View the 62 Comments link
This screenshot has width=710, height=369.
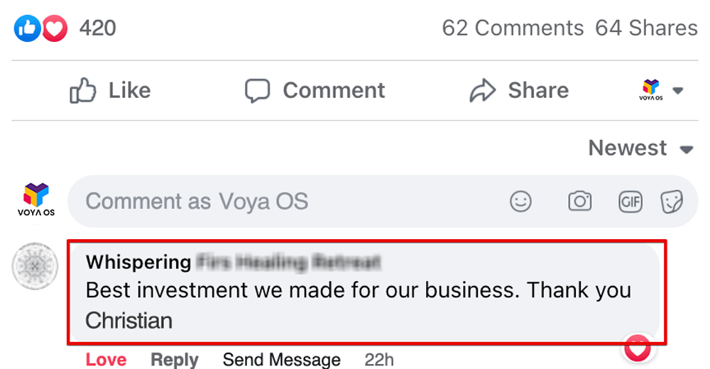pyautogui.click(x=513, y=28)
